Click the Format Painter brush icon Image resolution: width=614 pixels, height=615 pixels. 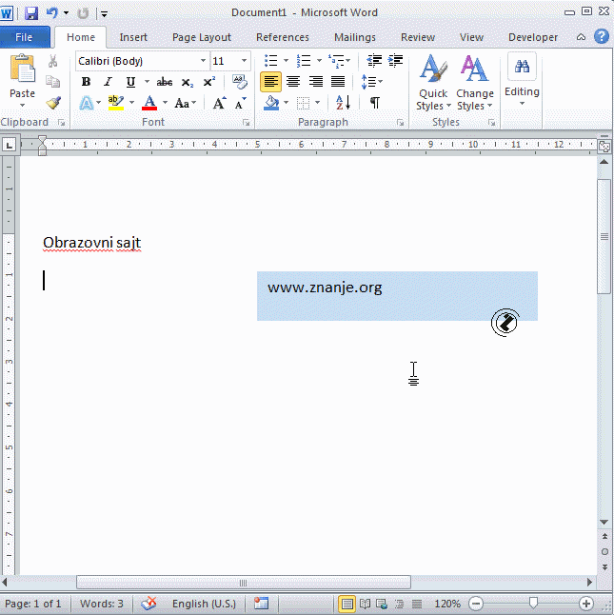53,103
